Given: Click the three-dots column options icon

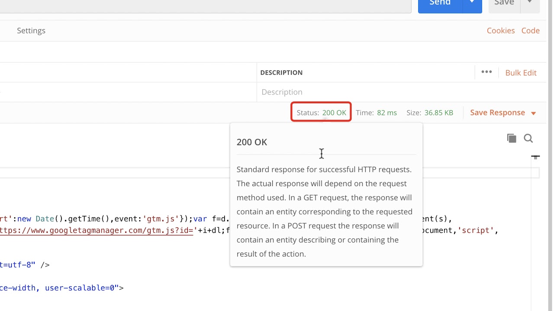Looking at the screenshot, I should pyautogui.click(x=486, y=72).
